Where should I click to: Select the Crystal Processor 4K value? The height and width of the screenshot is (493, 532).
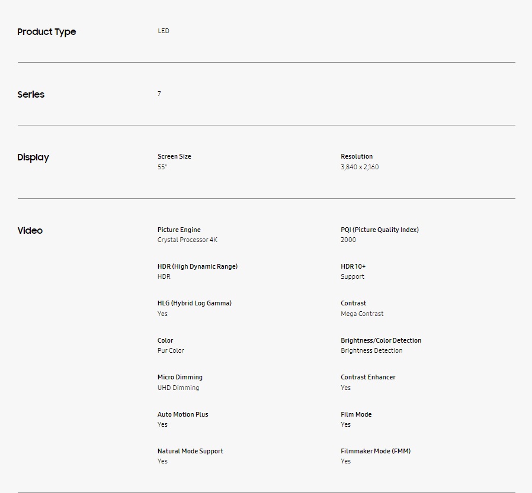[187, 240]
